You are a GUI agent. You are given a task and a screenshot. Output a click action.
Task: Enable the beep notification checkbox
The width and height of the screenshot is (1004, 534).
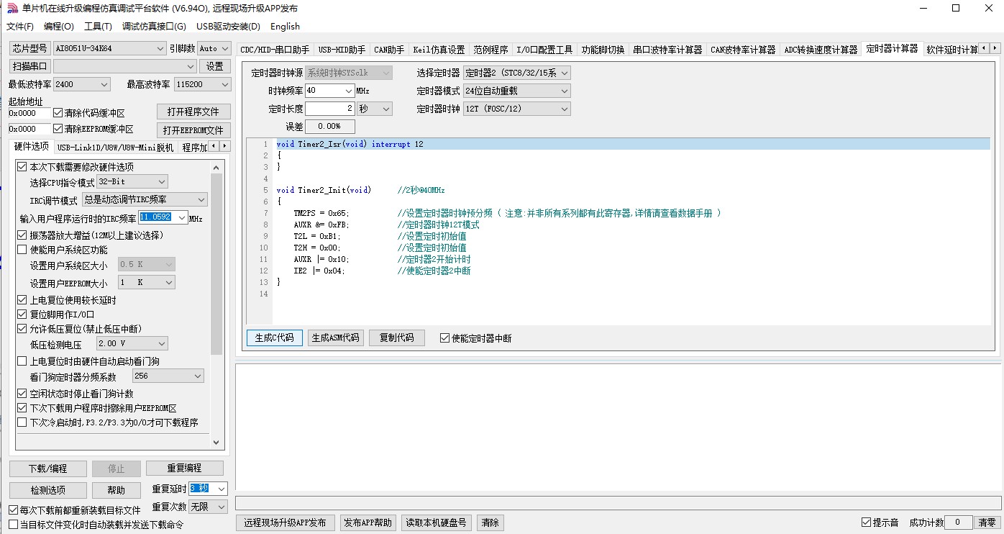(x=866, y=522)
